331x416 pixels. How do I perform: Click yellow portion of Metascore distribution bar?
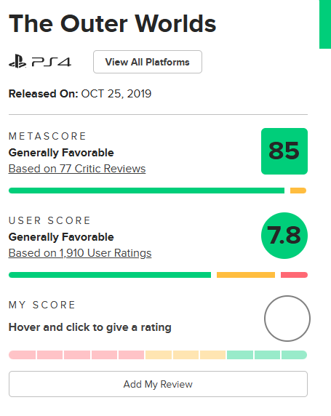click(298, 191)
